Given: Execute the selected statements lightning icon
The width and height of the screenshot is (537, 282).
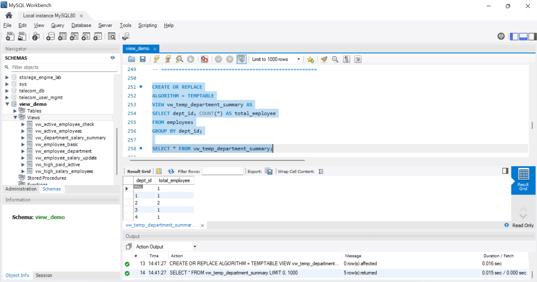Looking at the screenshot, I should click(x=157, y=59).
